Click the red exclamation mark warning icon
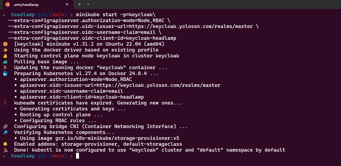341x166 pixels. coord(5,103)
